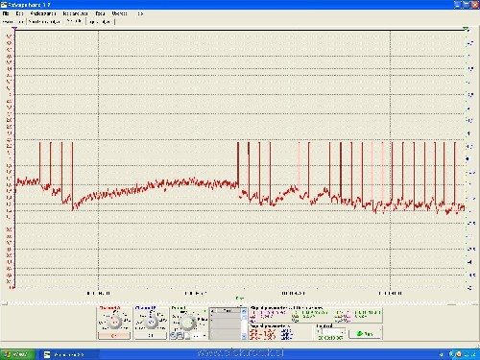Click the Channel A voltage range knob
Viewport: 480px width, 360px height.
click(x=114, y=322)
